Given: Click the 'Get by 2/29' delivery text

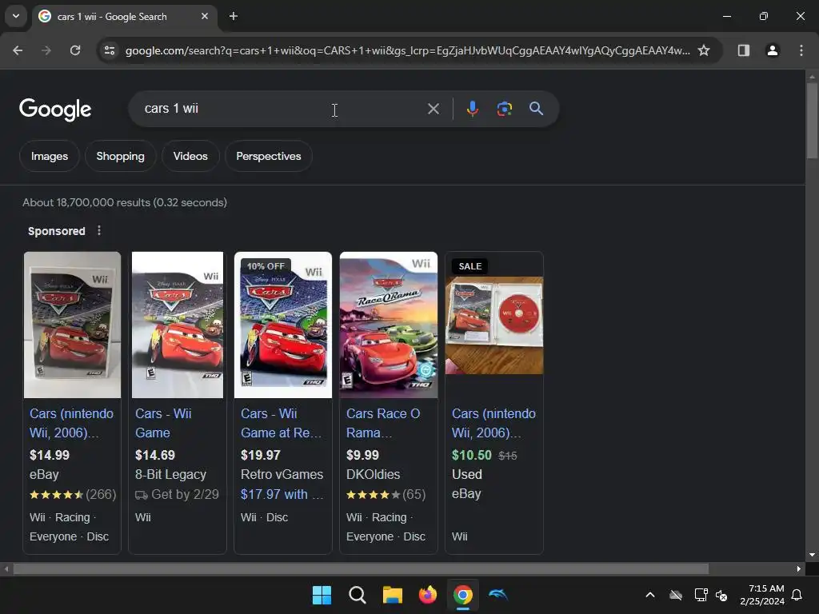Looking at the screenshot, I should point(177,494).
